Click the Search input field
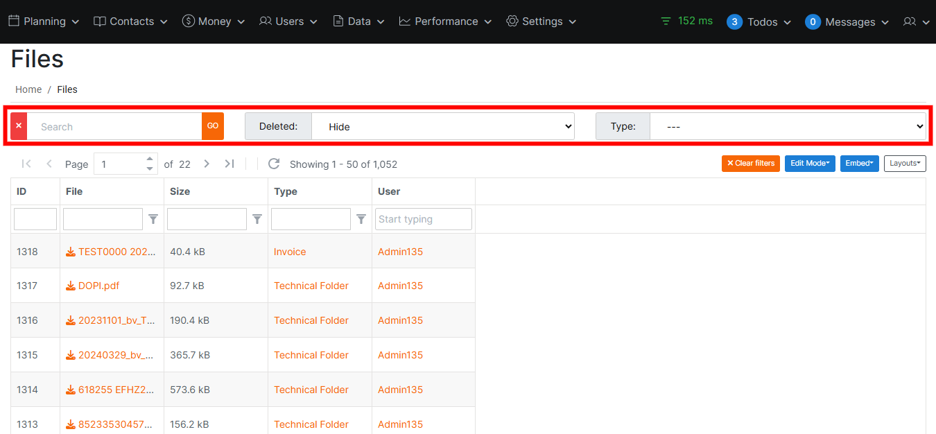 click(114, 126)
